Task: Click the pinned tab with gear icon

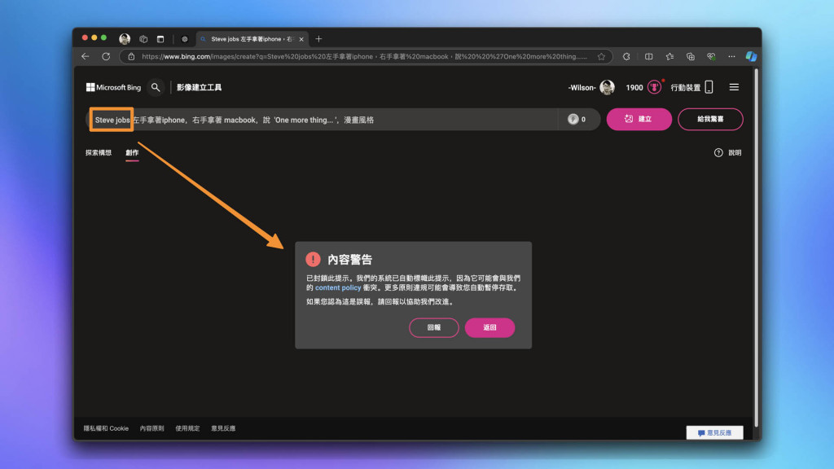Action: tap(185, 39)
